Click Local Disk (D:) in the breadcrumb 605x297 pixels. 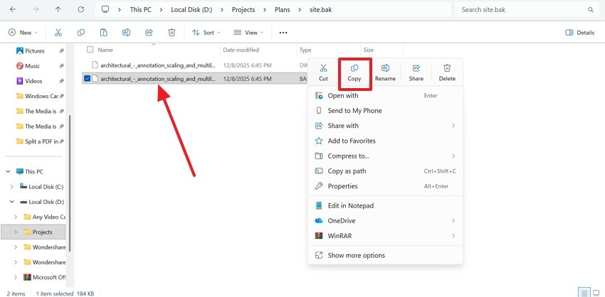click(x=191, y=10)
